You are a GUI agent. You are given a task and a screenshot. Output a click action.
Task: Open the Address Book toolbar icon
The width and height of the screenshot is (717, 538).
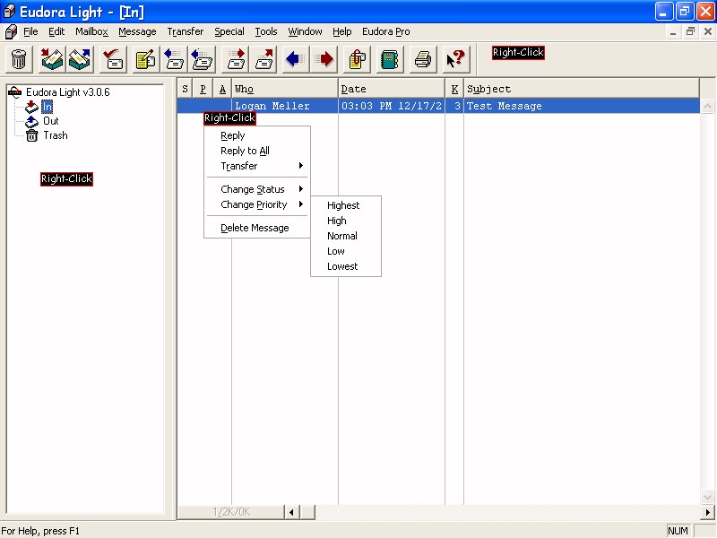pyautogui.click(x=390, y=59)
